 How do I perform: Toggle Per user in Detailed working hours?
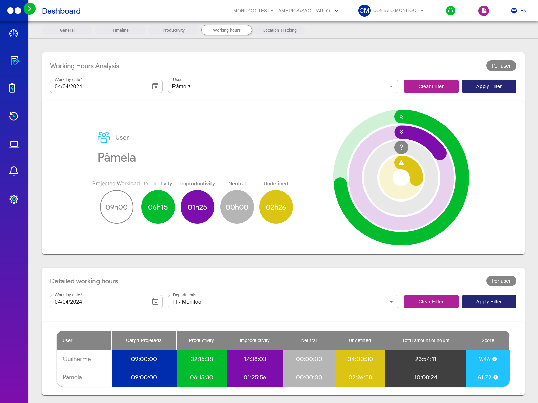tap(501, 281)
